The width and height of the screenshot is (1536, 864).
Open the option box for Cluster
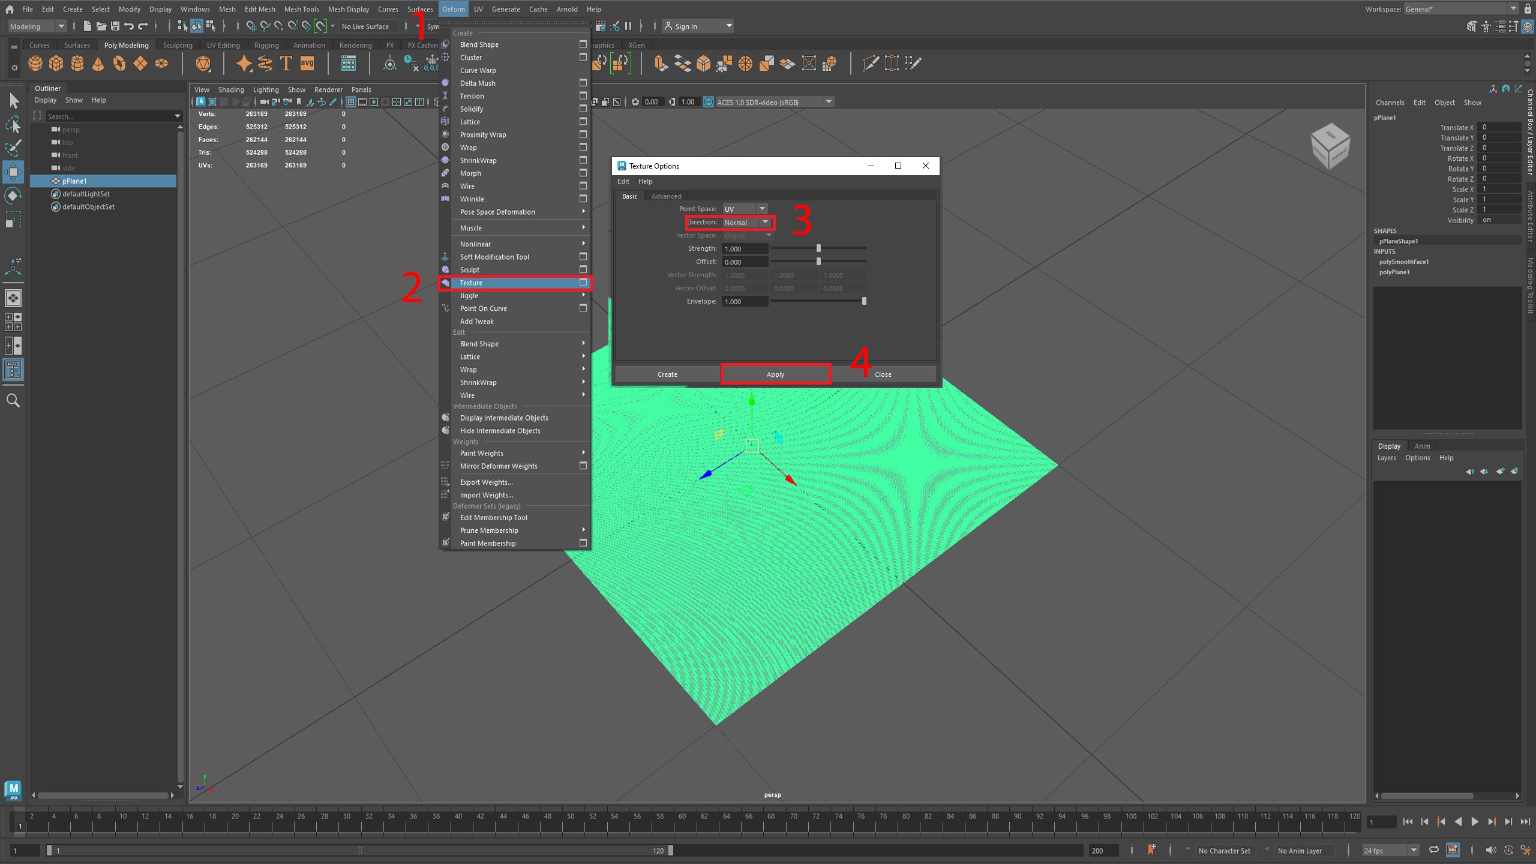coord(583,58)
